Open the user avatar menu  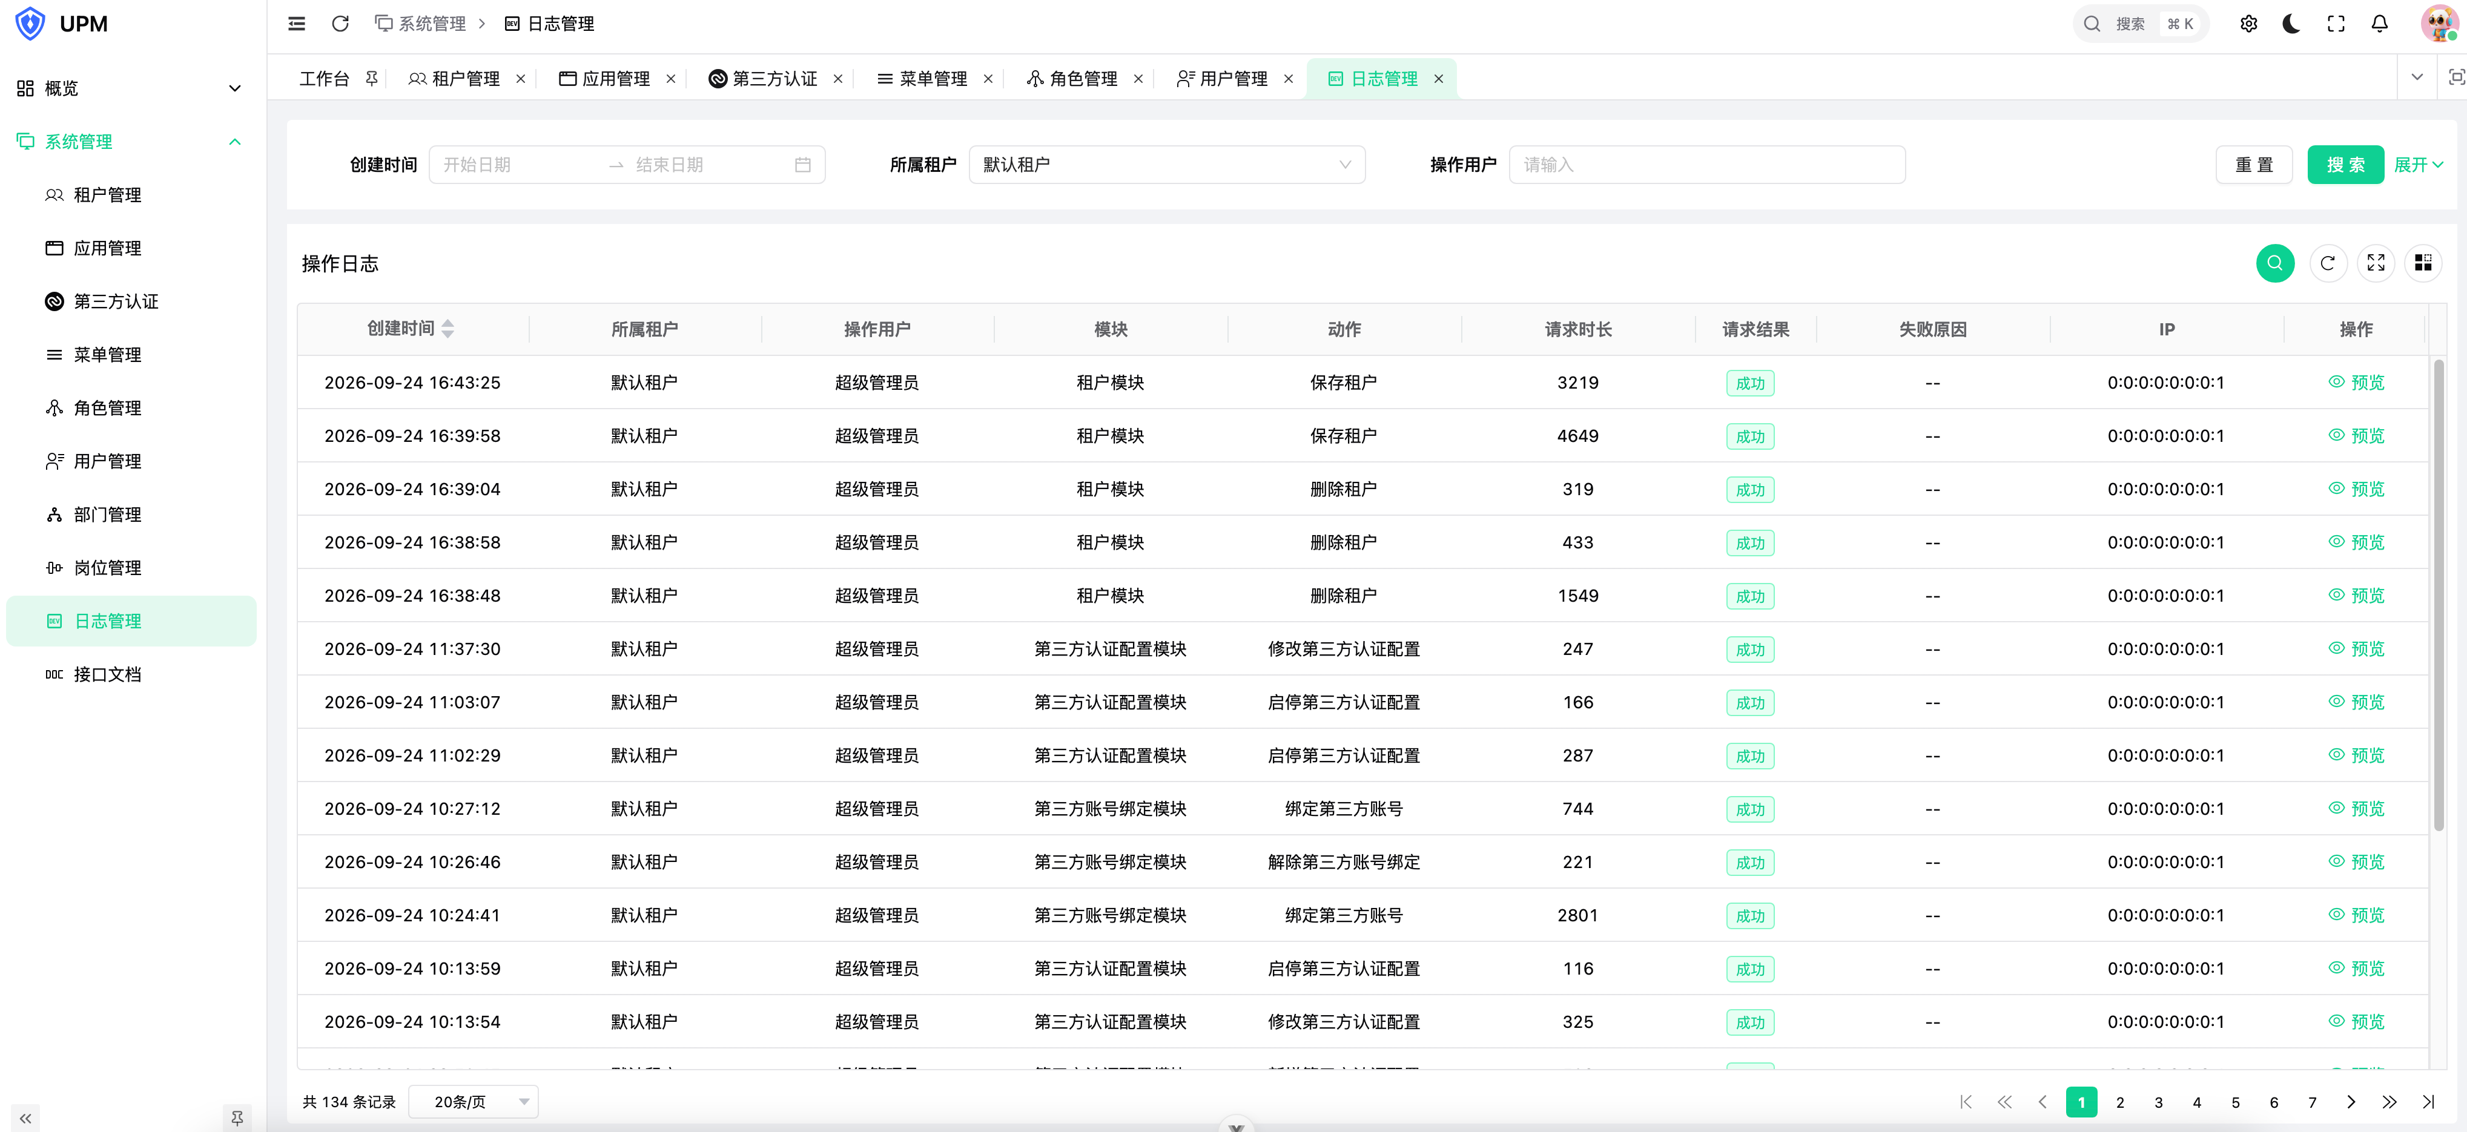click(x=2439, y=24)
